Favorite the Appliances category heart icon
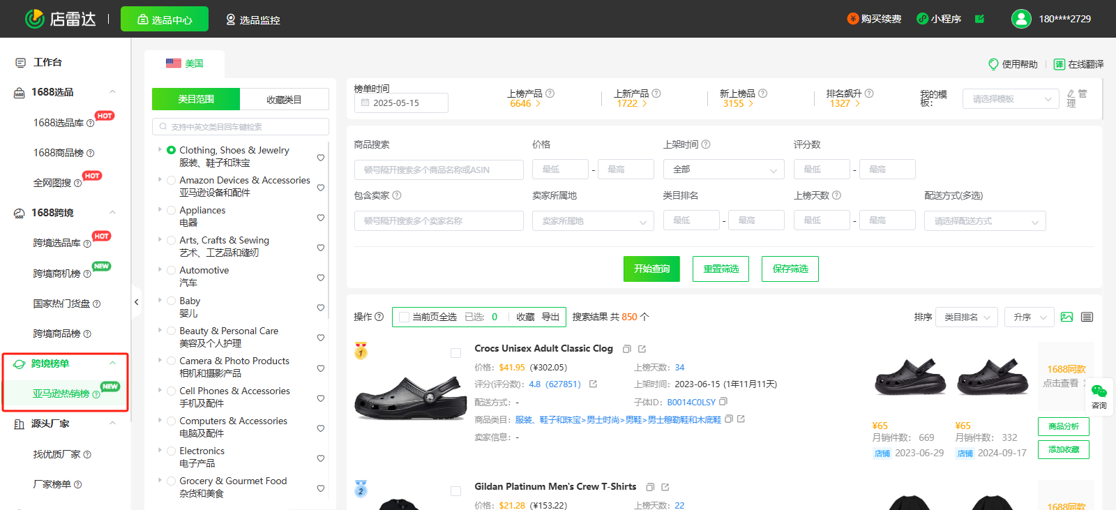The height and width of the screenshot is (510, 1116). (321, 218)
